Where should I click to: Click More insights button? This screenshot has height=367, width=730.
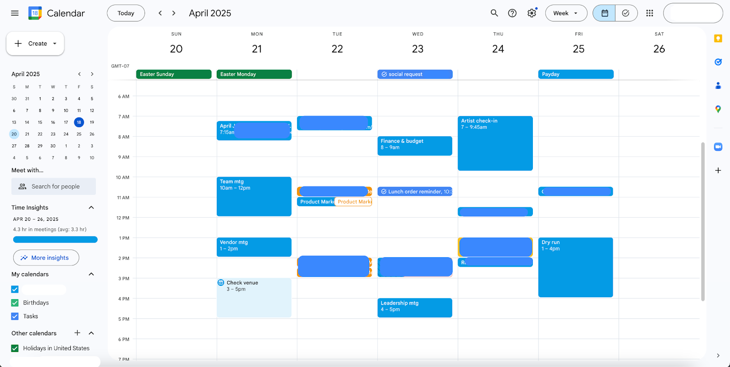[46, 258]
